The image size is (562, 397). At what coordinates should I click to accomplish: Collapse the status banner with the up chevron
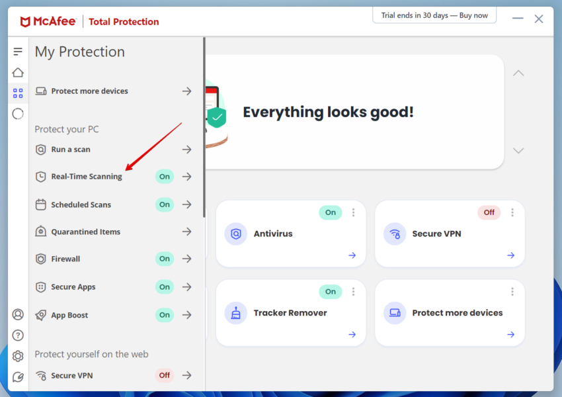coord(518,73)
